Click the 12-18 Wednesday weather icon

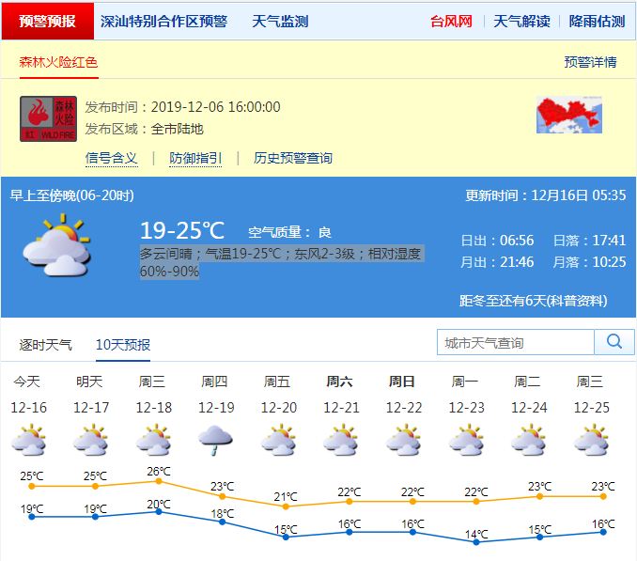coord(153,439)
